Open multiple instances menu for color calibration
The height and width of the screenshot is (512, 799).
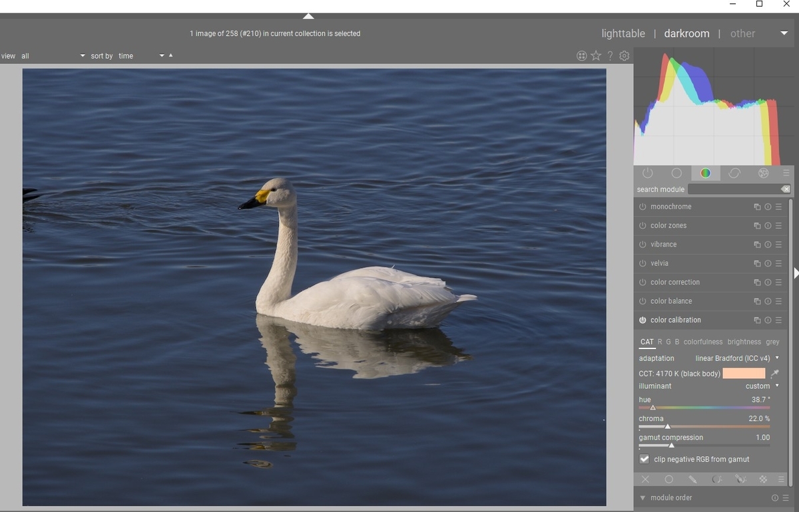click(x=757, y=320)
